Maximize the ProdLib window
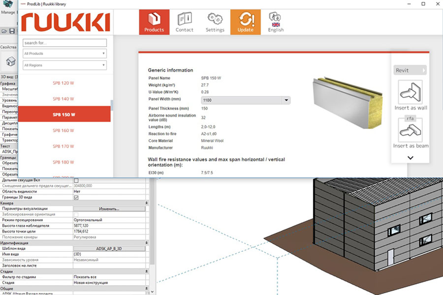443x295 pixels. click(x=423, y=4)
